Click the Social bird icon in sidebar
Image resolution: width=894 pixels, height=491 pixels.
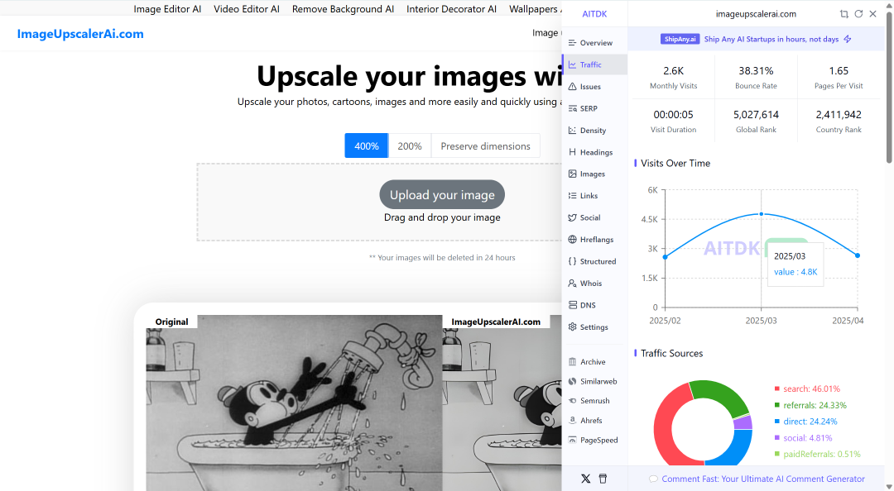573,217
